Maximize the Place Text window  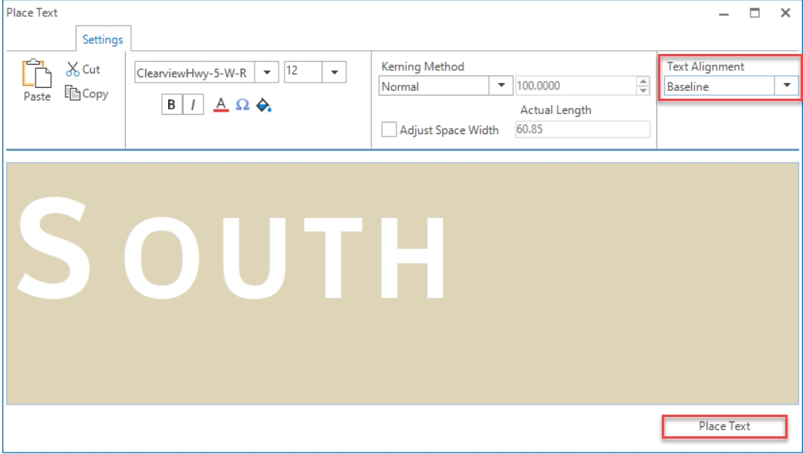tap(755, 13)
